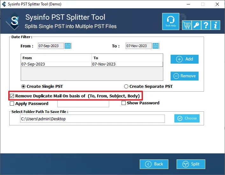Click the shopping cart buy icon
The width and height of the screenshot is (225, 175).
(x=187, y=25)
